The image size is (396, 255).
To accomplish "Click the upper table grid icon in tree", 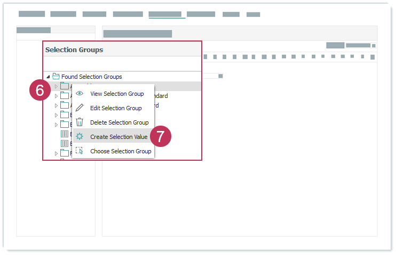I will tap(65, 134).
